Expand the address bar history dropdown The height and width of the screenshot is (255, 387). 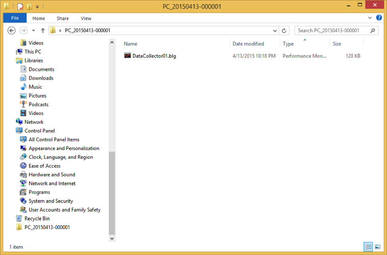[x=275, y=31]
